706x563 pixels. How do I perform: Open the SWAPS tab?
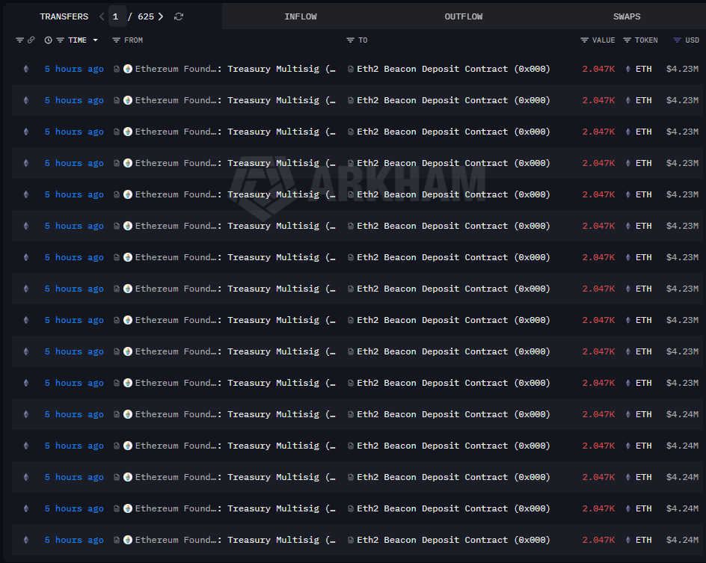[627, 16]
